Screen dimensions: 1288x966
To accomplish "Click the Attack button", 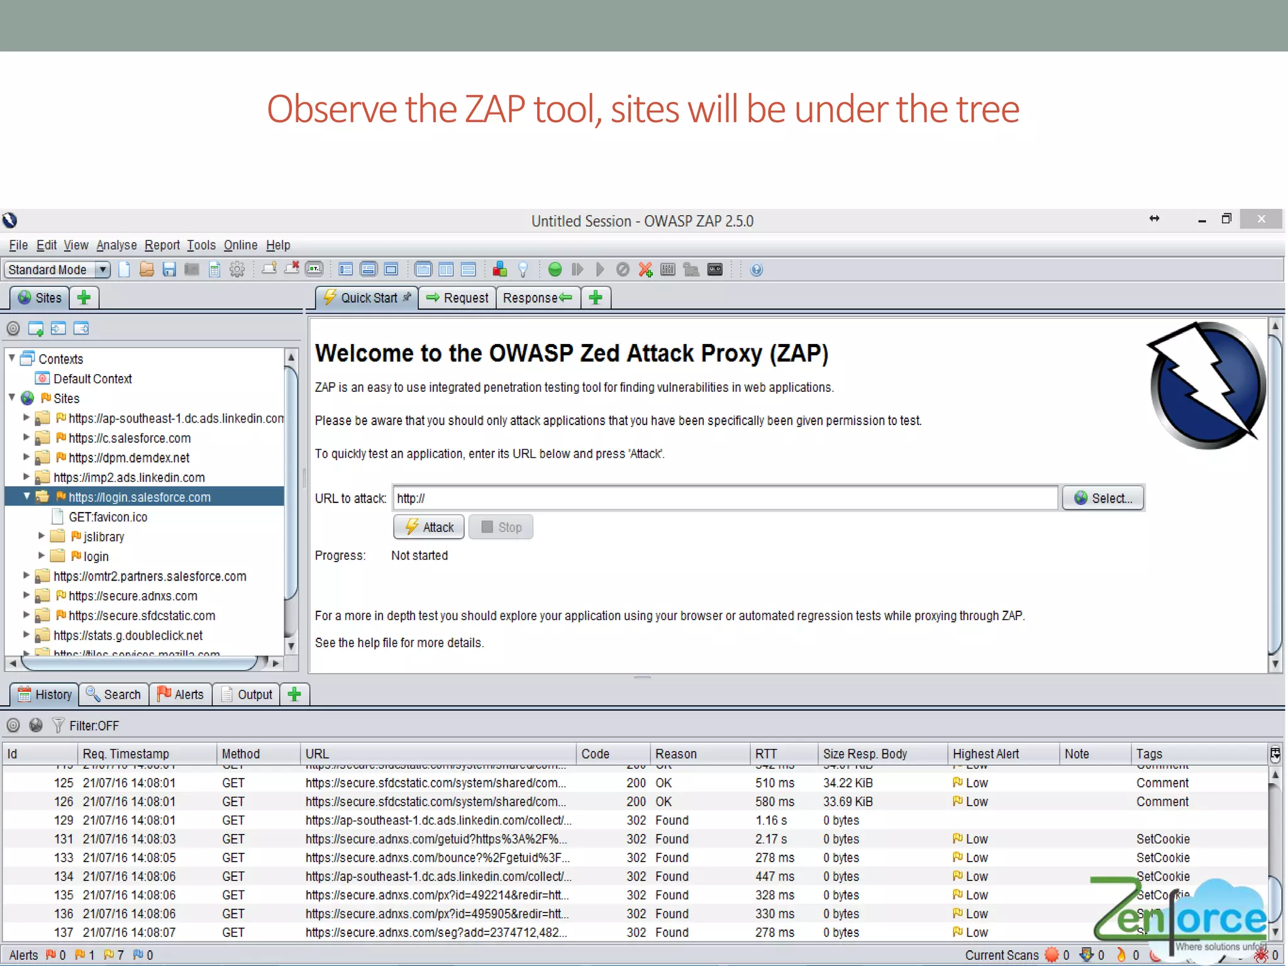I will click(429, 527).
